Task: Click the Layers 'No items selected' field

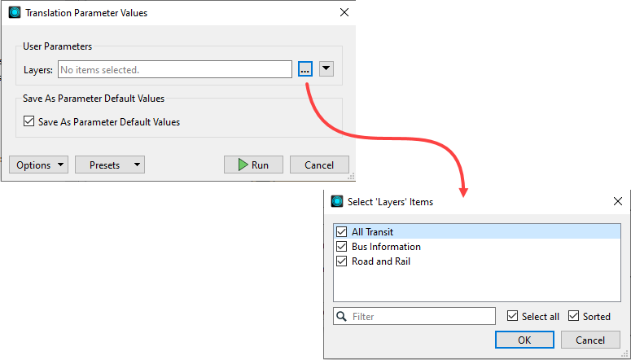Action: tap(174, 70)
